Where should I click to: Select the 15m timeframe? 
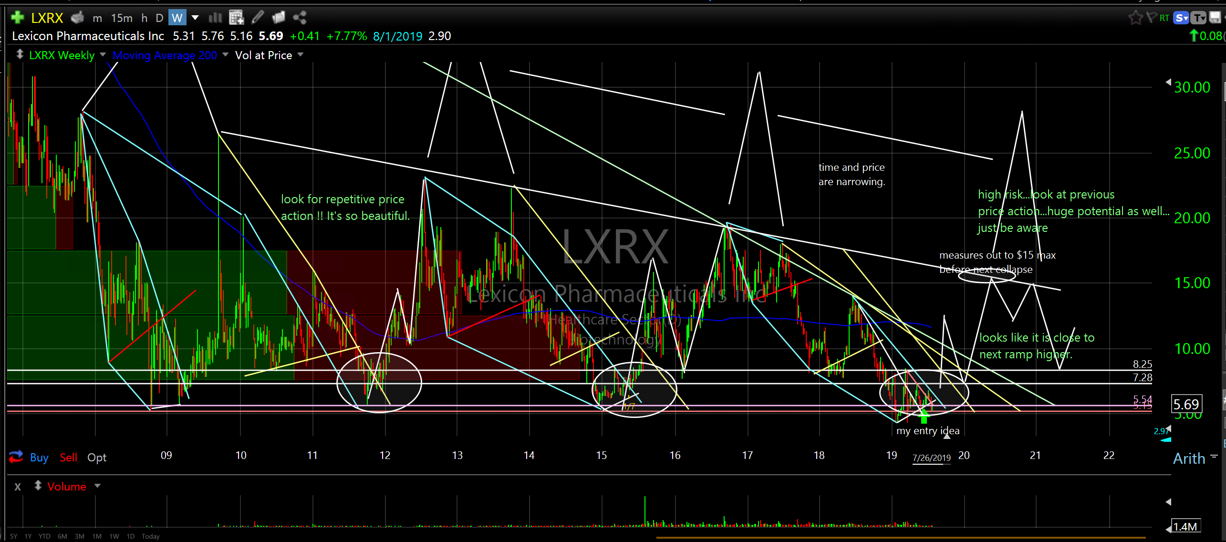point(122,18)
